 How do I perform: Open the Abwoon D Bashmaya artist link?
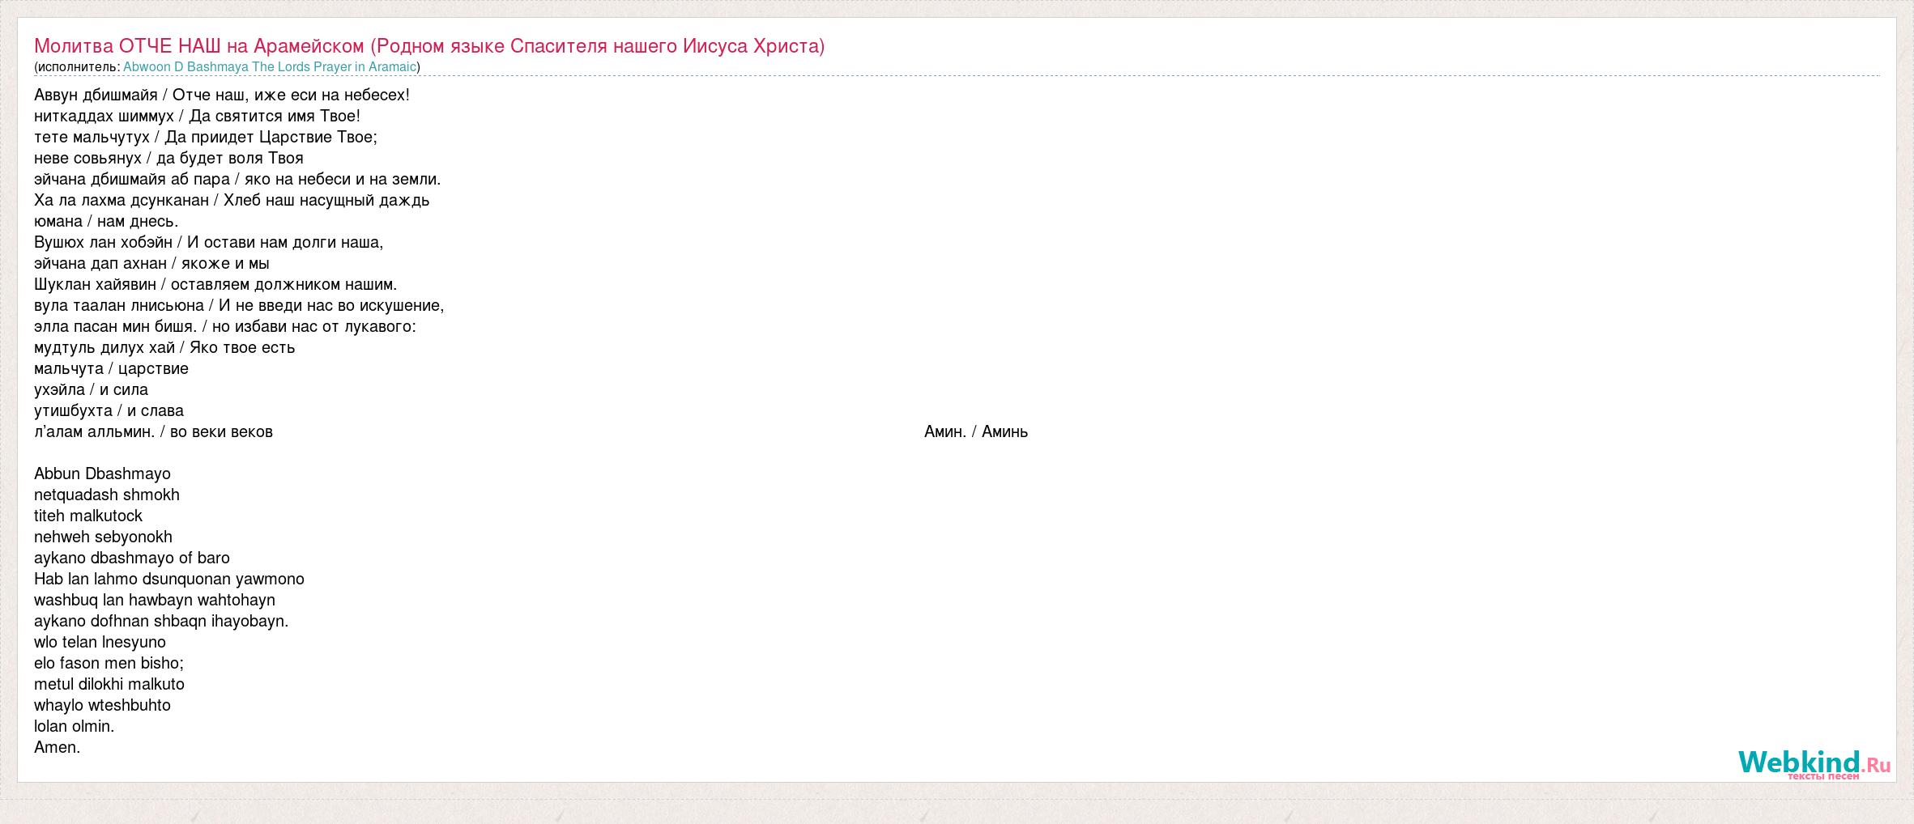point(269,67)
